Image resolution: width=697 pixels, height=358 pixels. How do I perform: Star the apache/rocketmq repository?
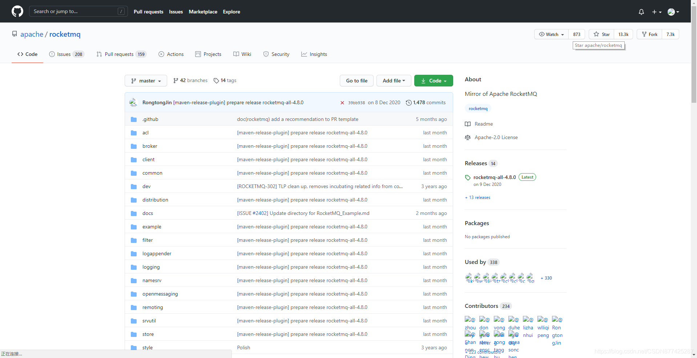[601, 34]
